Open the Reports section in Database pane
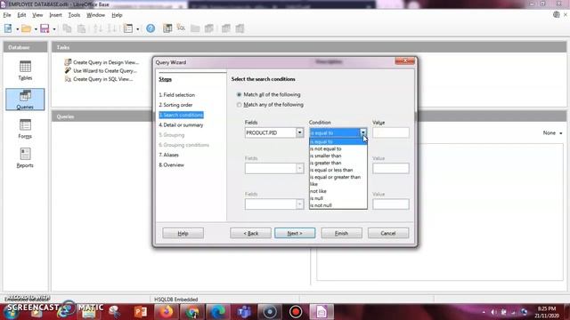The width and height of the screenshot is (570, 320). pos(25,157)
